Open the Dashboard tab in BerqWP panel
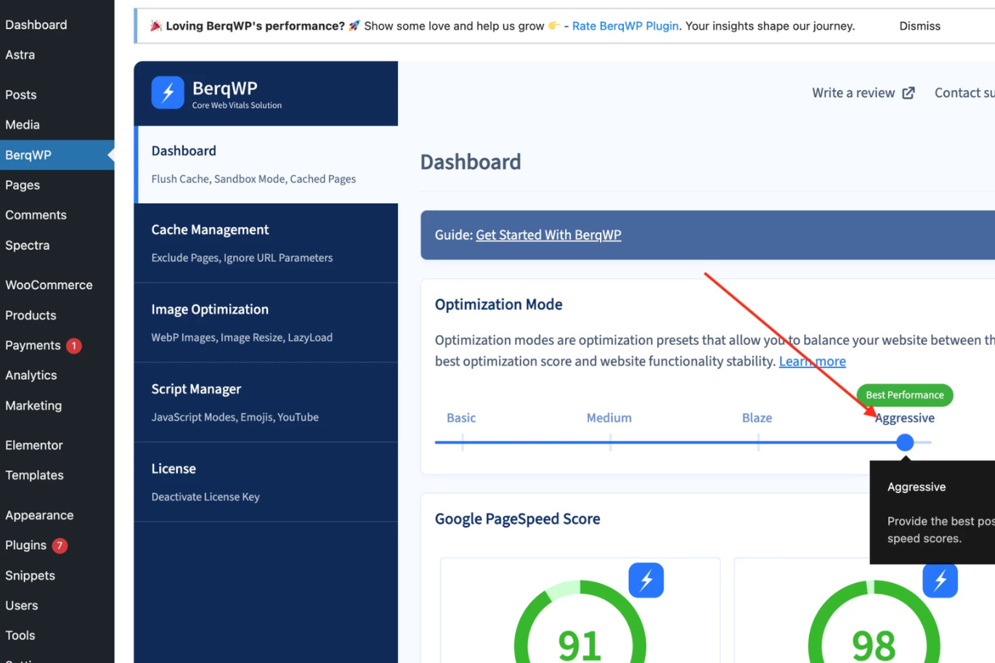 coord(267,164)
